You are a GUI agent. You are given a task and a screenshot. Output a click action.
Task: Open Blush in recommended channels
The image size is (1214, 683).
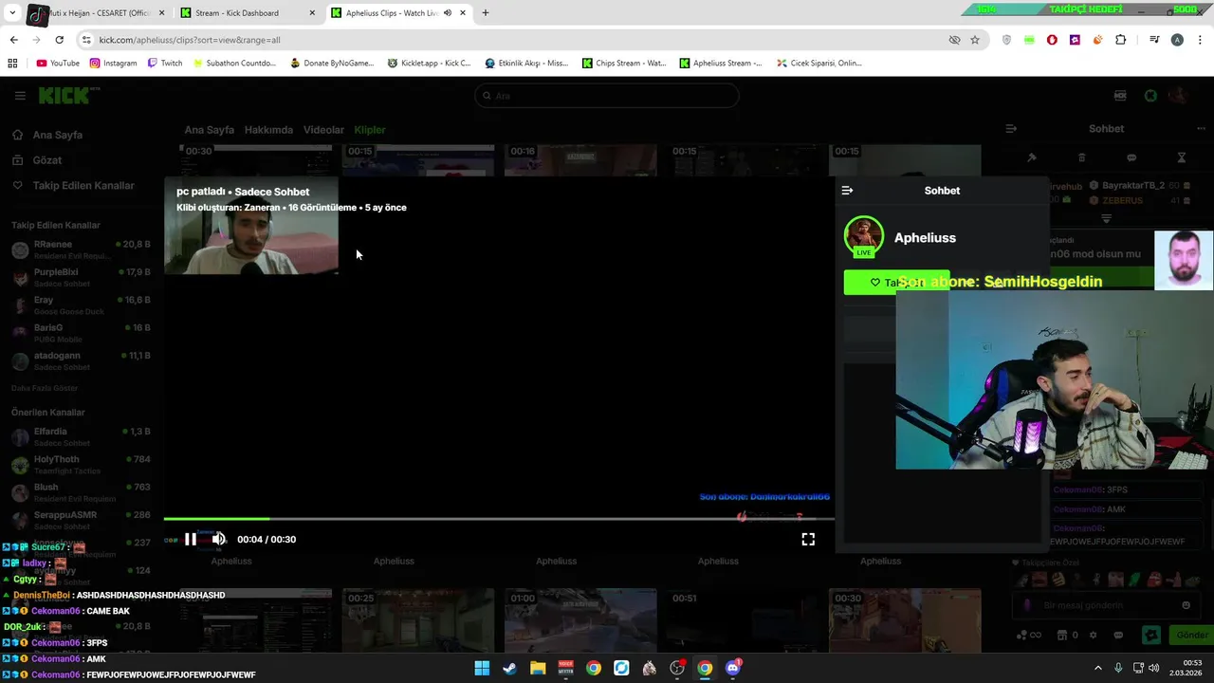(x=82, y=492)
